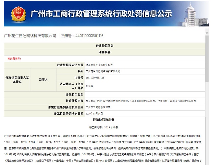Click the red 有变更情形 text
Viewport: 211px width, 165px height.
14,59
